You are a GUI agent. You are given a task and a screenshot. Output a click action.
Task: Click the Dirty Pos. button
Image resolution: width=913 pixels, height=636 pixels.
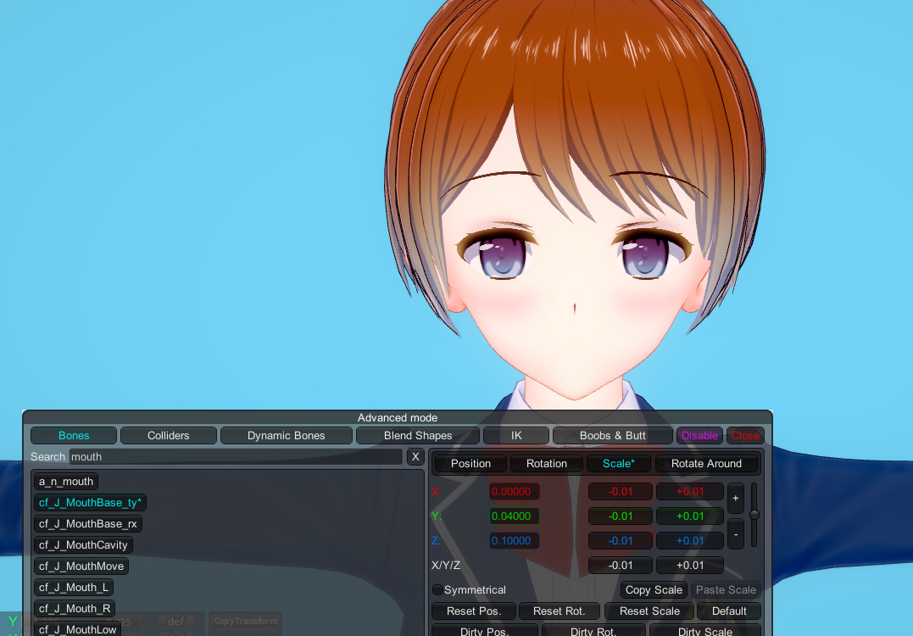coord(484,631)
